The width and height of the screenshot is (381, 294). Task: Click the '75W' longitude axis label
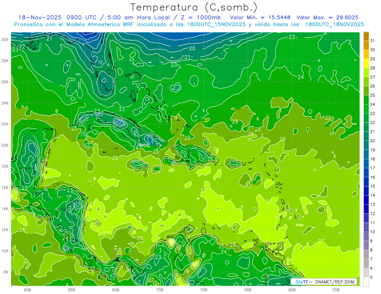coord(160,290)
